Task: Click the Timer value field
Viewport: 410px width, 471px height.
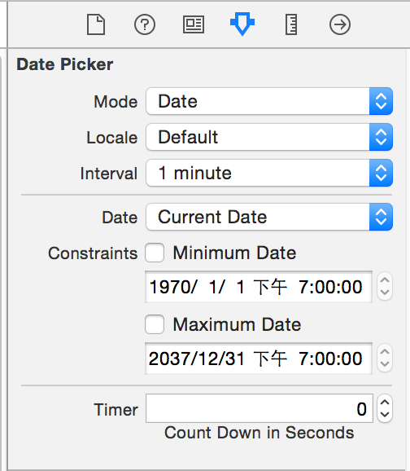Action: [260, 408]
